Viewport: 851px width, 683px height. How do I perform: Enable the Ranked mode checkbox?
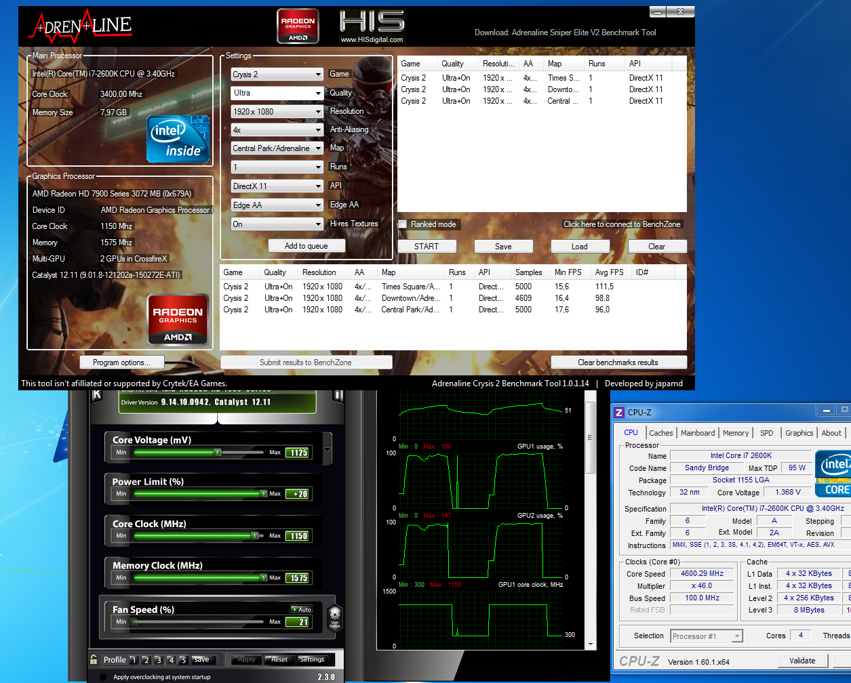(403, 224)
